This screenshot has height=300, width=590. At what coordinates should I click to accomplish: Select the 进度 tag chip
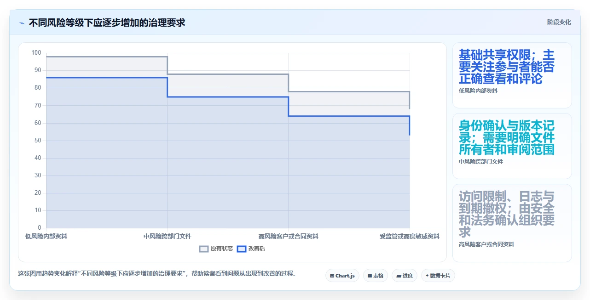coord(405,276)
